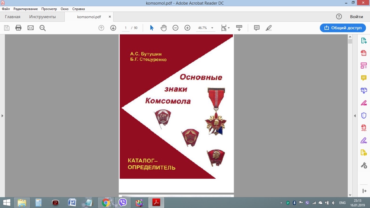Open the Protect shield tool in right pane
Image resolution: width=370 pixels, height=208 pixels.
[x=364, y=115]
